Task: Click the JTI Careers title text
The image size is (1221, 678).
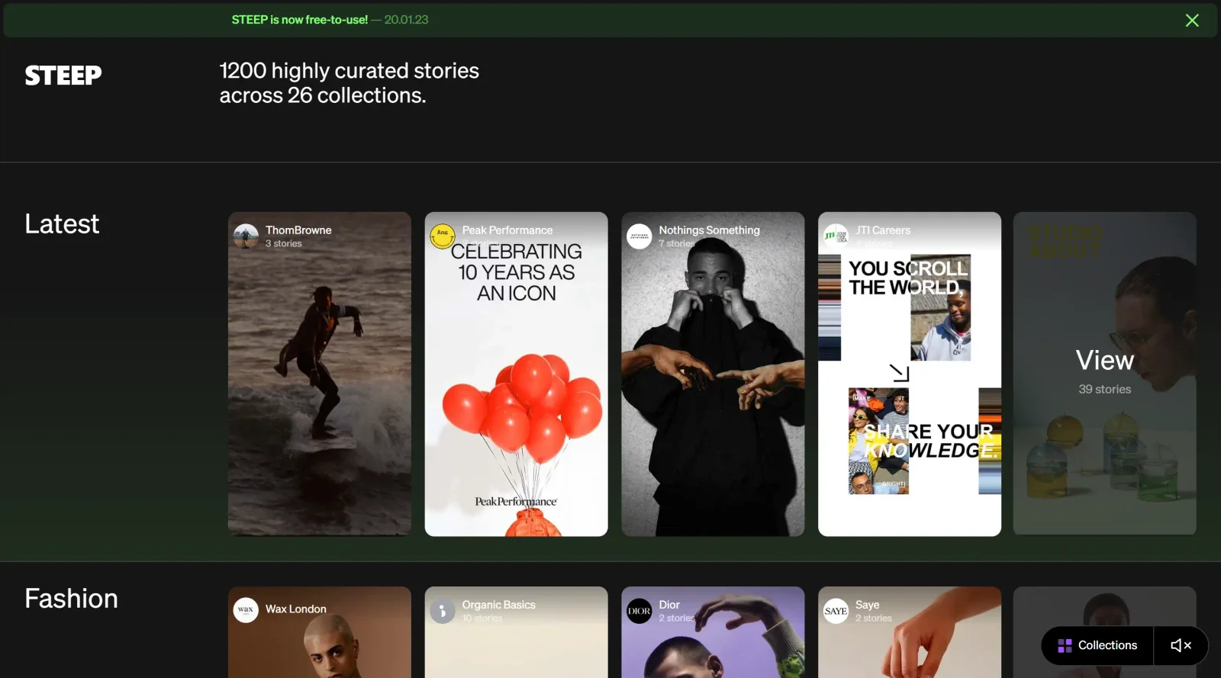Action: [x=883, y=230]
